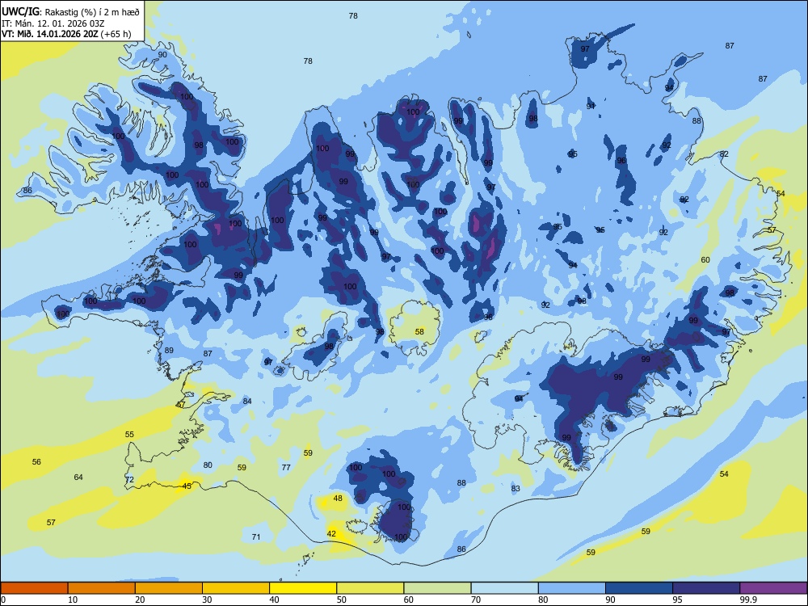808x606 pixels.
Task: Select the 95–99.9 dark navy legend band
Action: [706, 588]
